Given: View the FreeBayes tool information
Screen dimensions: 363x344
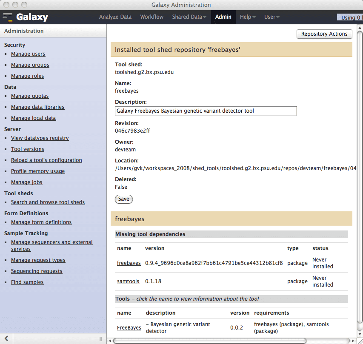Looking at the screenshot, I should pos(129,328).
